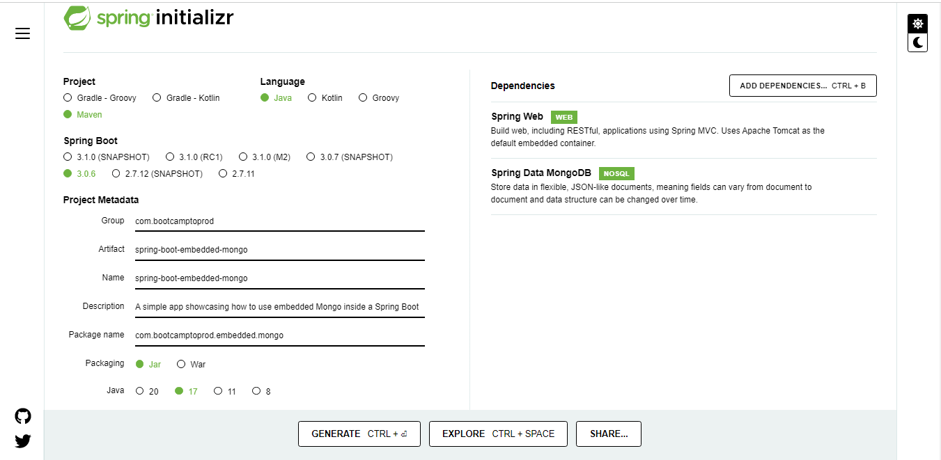Screen dimensions: 941x460
Task: Click the SHARE button
Action: click(608, 434)
